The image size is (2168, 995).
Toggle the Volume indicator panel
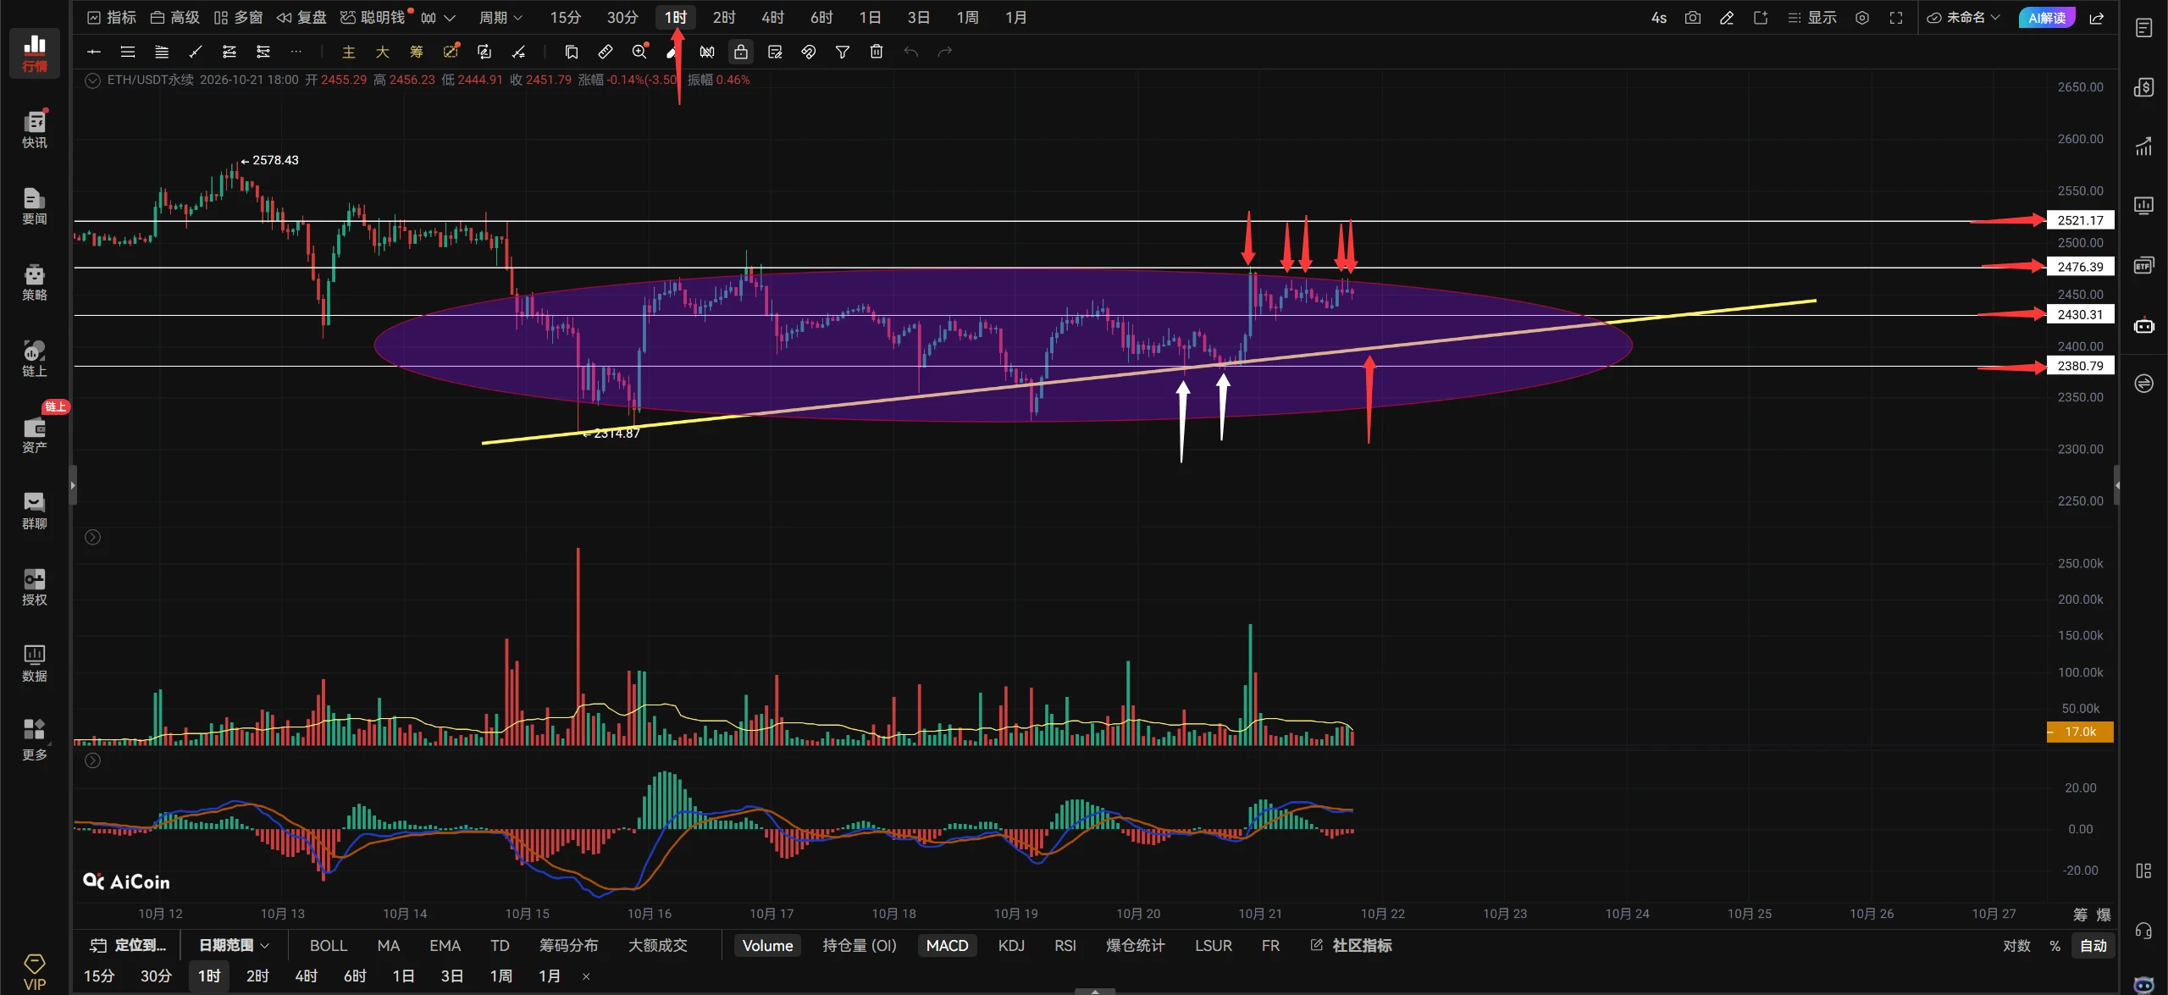767,945
